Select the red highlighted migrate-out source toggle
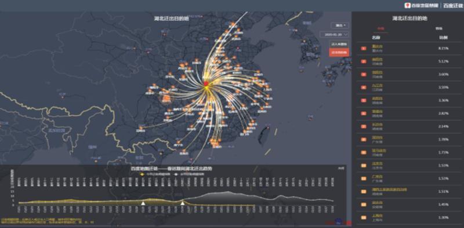This screenshot has width=464, height=228. 339,52
